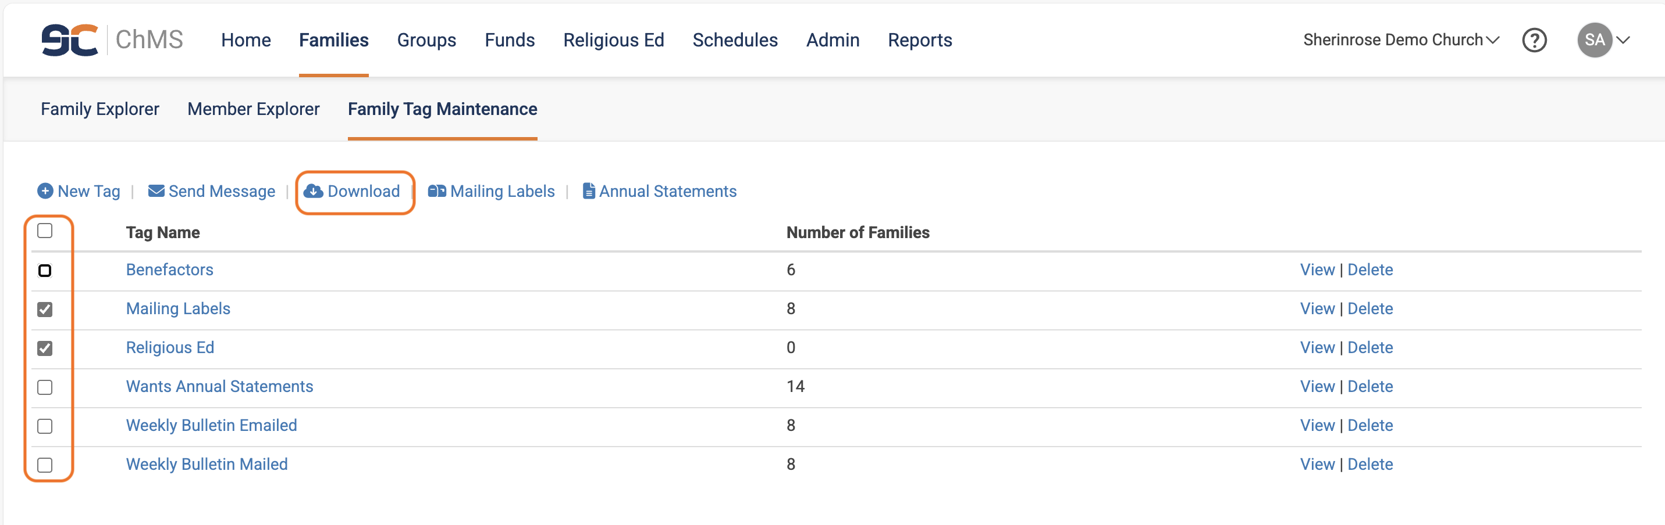Delete the Religious Ed tag

tap(1369, 348)
